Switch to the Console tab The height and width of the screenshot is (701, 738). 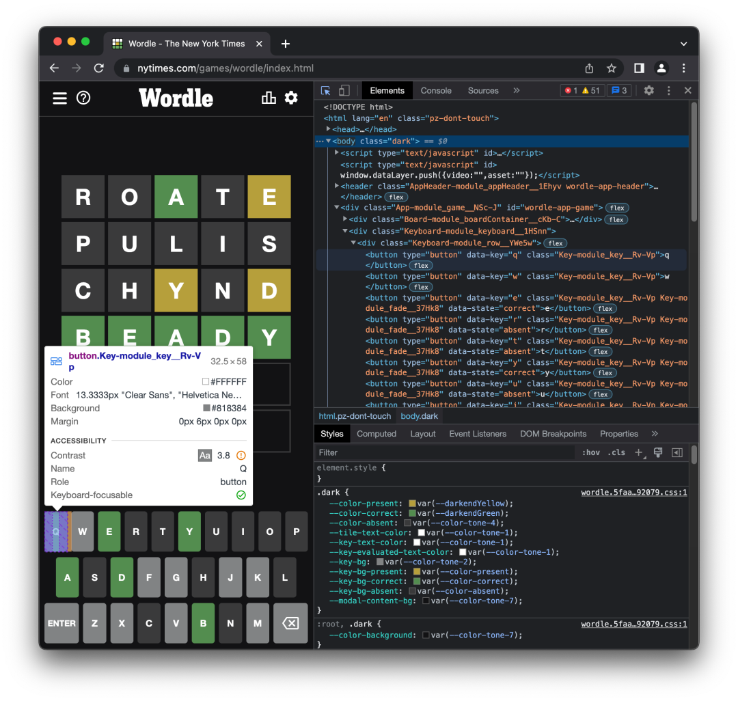click(x=436, y=91)
